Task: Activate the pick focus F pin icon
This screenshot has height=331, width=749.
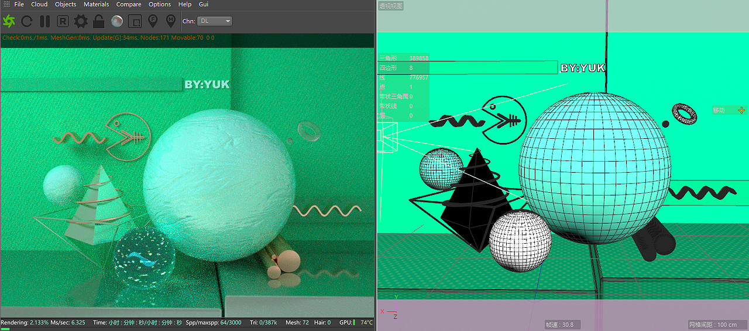Action: [x=153, y=22]
